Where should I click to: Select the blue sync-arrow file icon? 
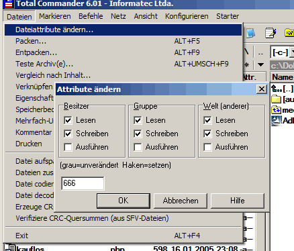click(x=276, y=110)
